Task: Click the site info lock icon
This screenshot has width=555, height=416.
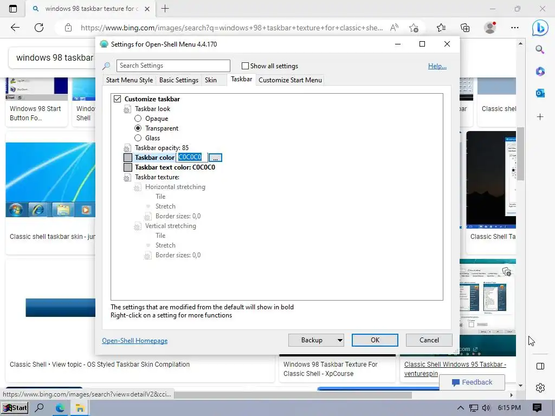Action: click(68, 28)
